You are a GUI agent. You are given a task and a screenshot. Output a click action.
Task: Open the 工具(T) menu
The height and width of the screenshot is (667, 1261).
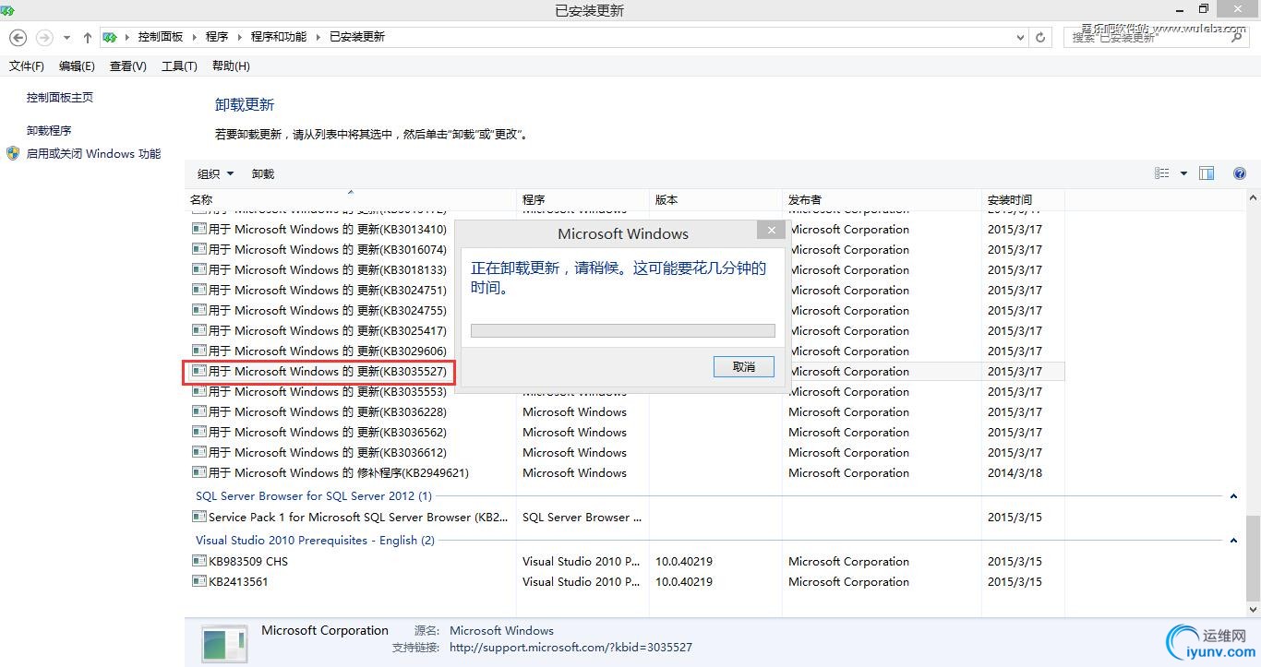click(x=179, y=66)
